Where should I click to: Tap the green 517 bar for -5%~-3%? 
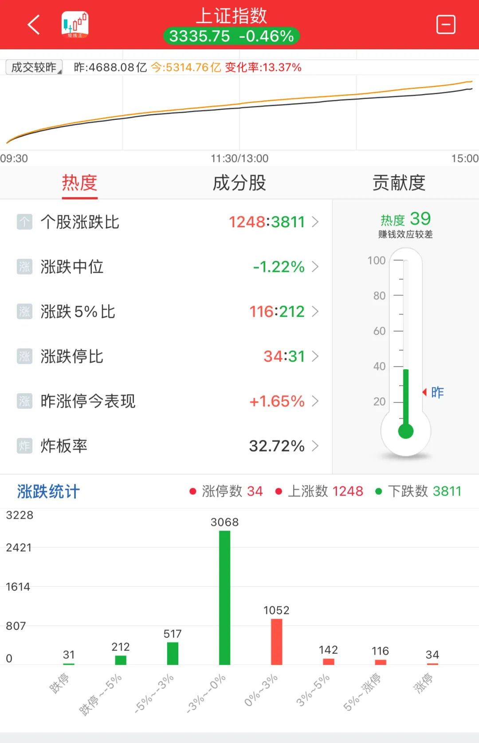(x=173, y=653)
